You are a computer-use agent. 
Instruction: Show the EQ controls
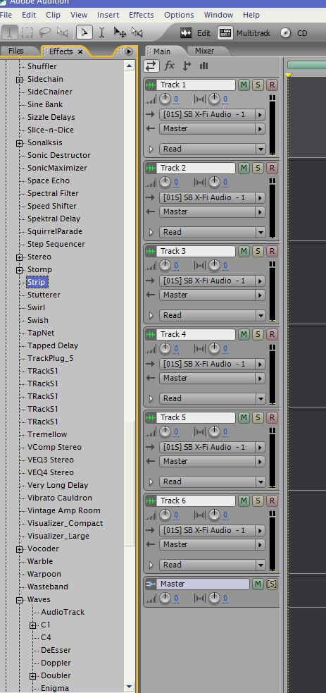[x=203, y=66]
